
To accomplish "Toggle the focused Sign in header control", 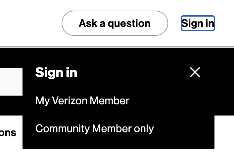I will pyautogui.click(x=198, y=23).
